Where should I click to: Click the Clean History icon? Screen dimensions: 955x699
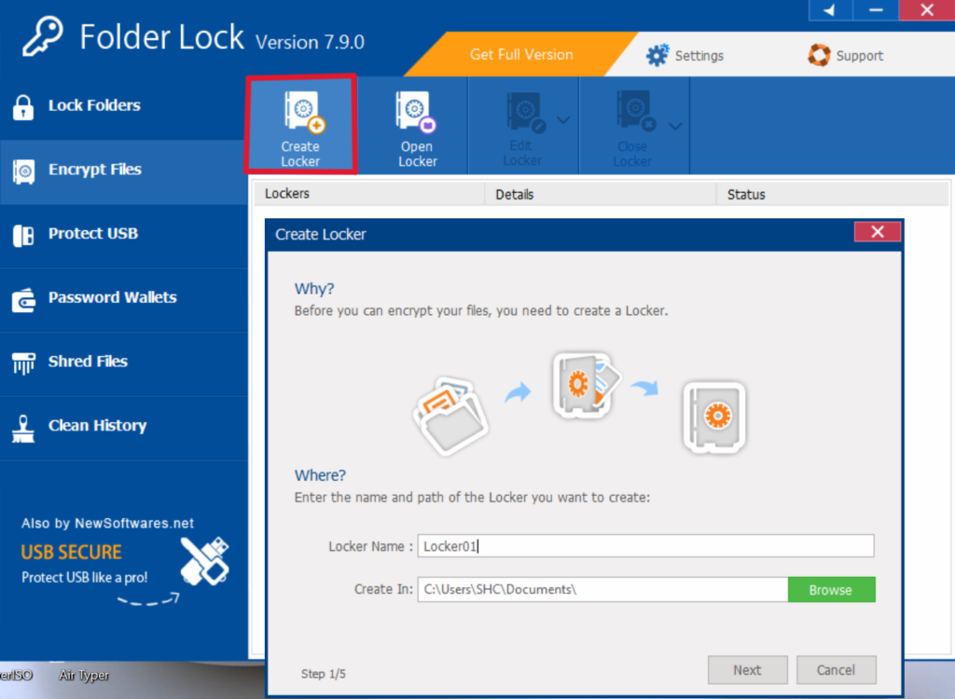point(25,426)
